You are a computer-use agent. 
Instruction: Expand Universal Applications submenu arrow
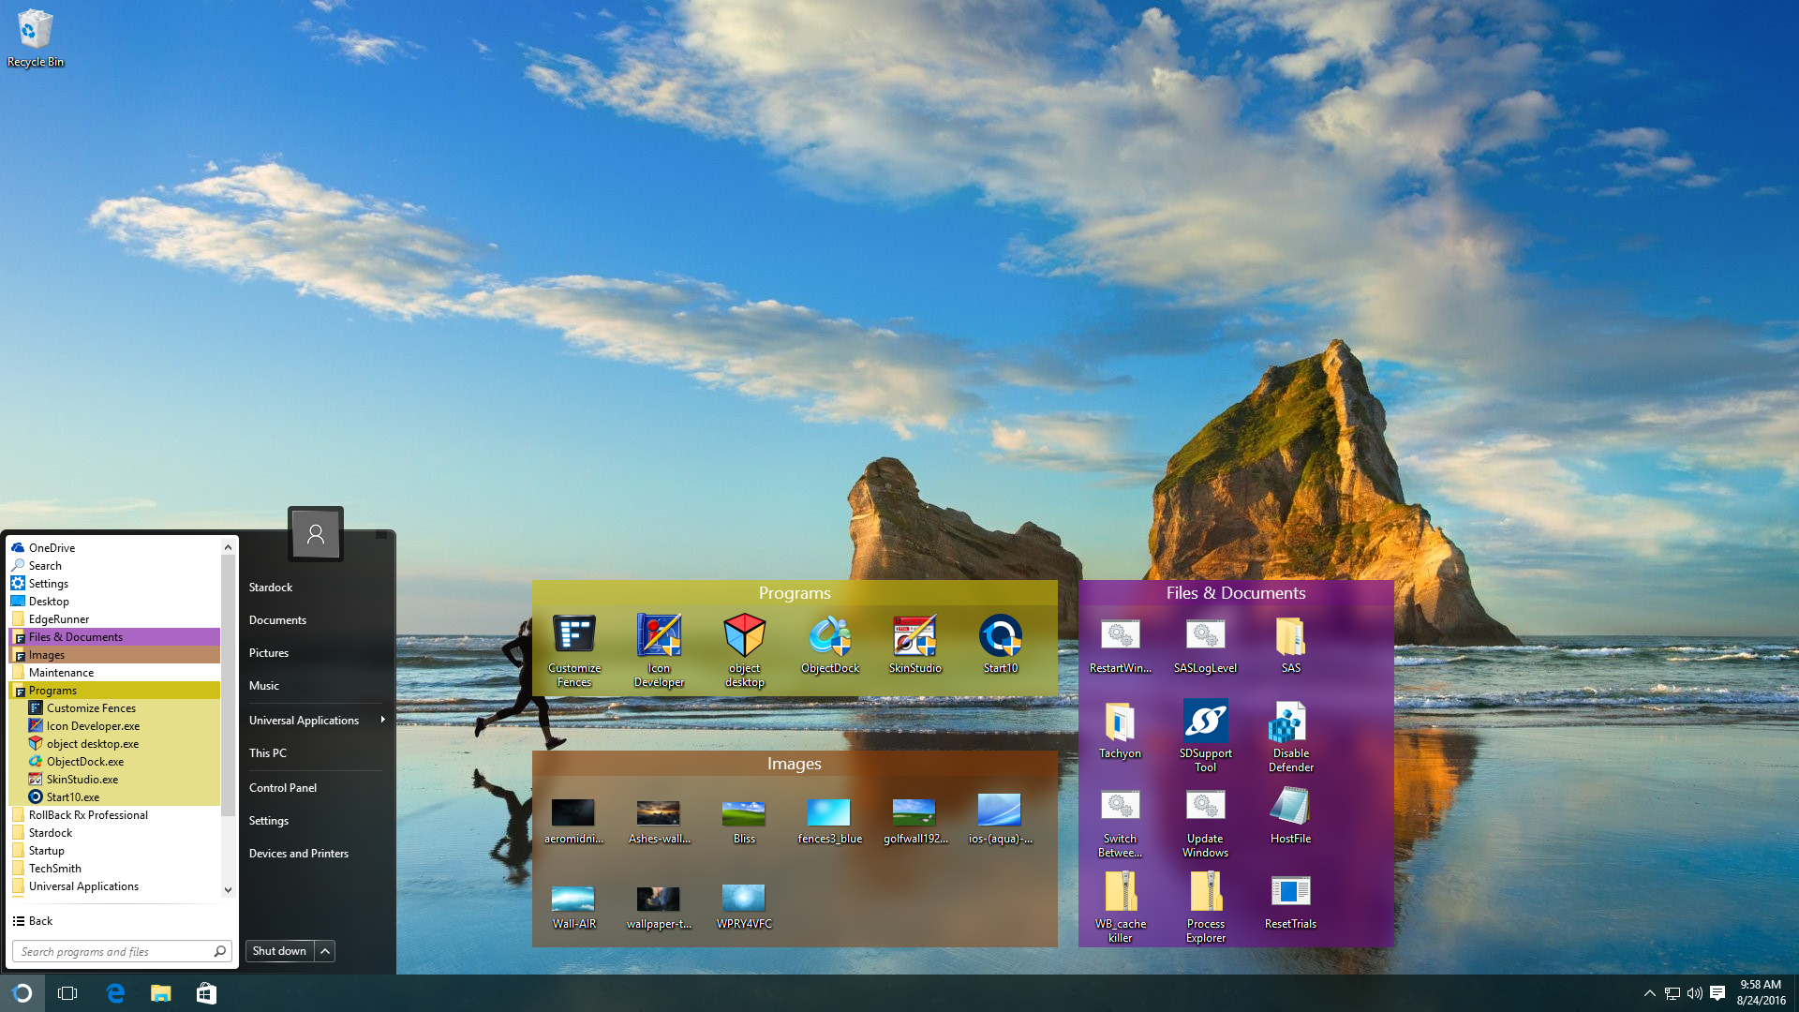coord(382,720)
